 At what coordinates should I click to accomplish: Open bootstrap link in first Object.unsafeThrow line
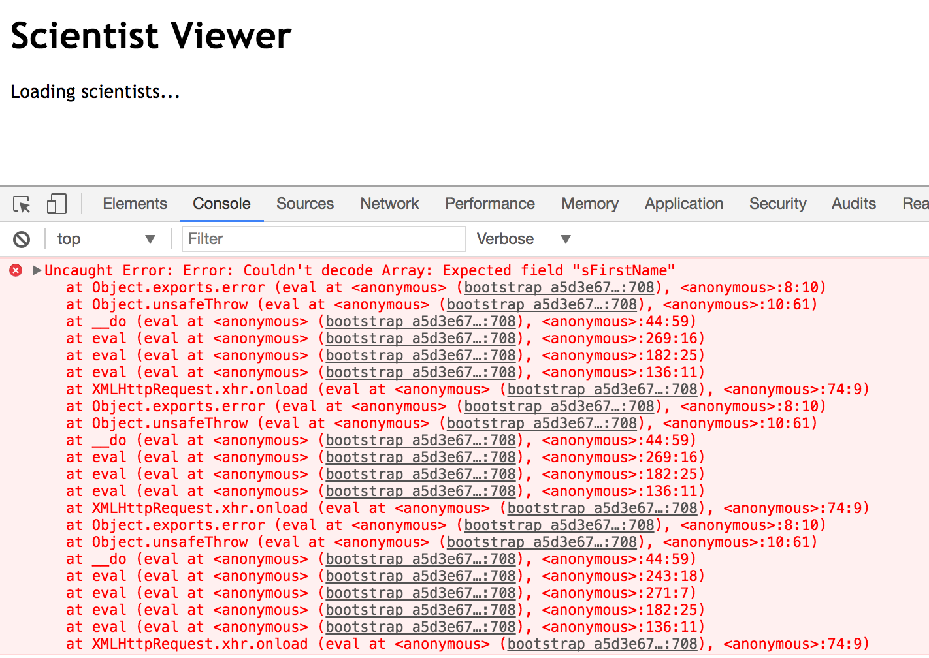[x=542, y=305]
